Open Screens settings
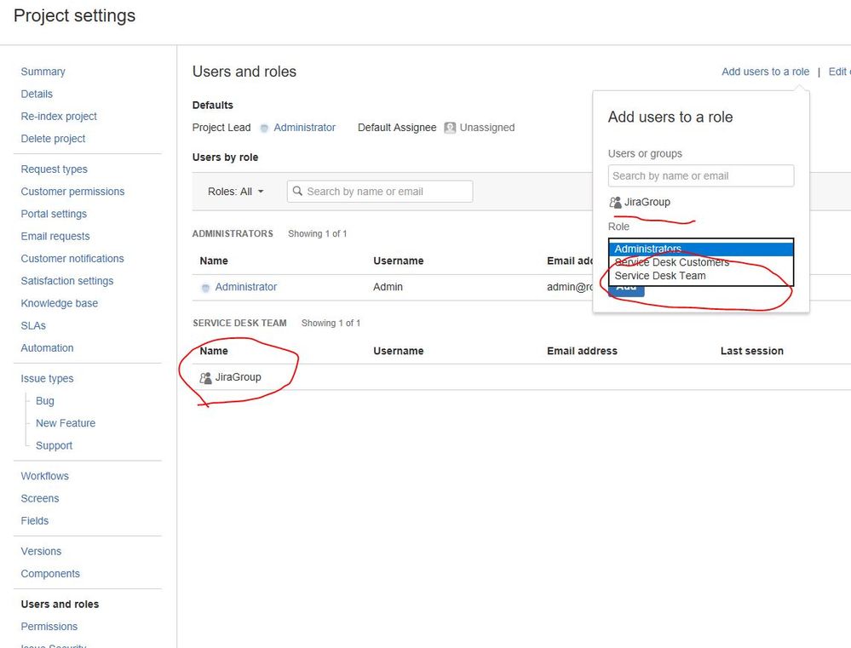The height and width of the screenshot is (648, 851). [x=40, y=498]
